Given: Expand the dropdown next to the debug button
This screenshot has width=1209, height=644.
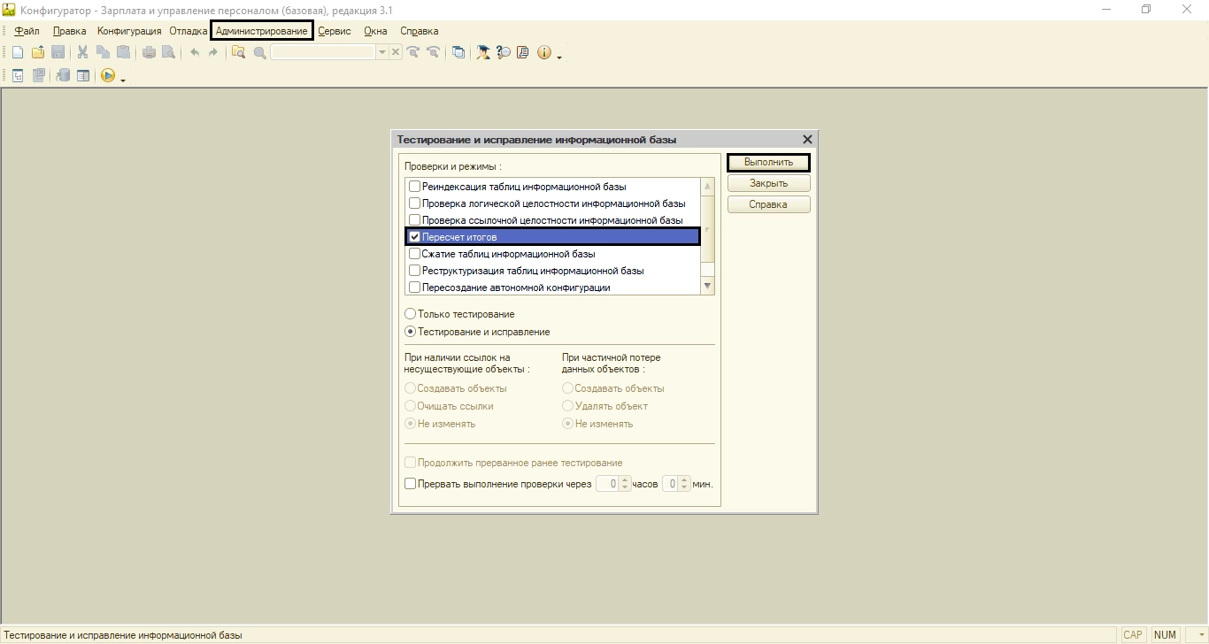Looking at the screenshot, I should tap(123, 79).
